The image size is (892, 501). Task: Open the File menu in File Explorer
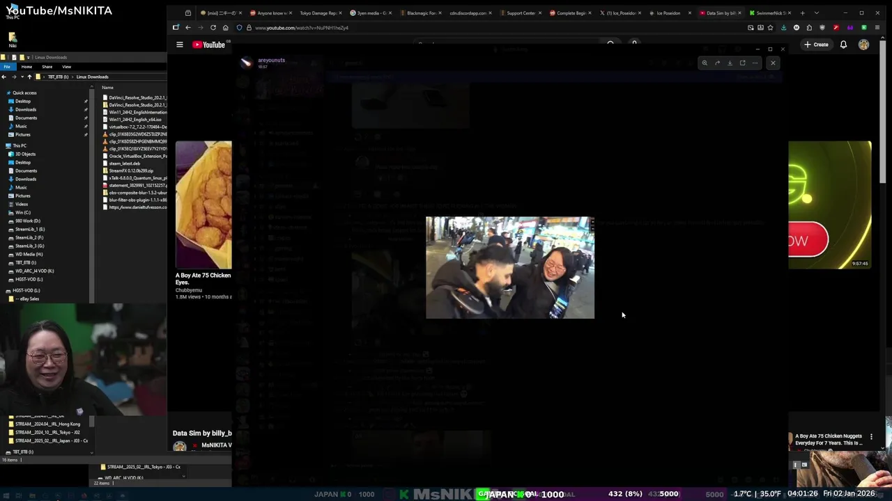(7, 67)
